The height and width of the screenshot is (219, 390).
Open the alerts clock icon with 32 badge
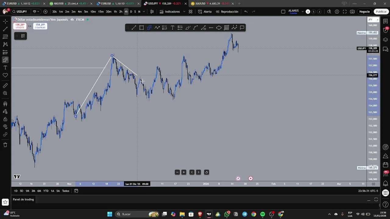(385, 30)
